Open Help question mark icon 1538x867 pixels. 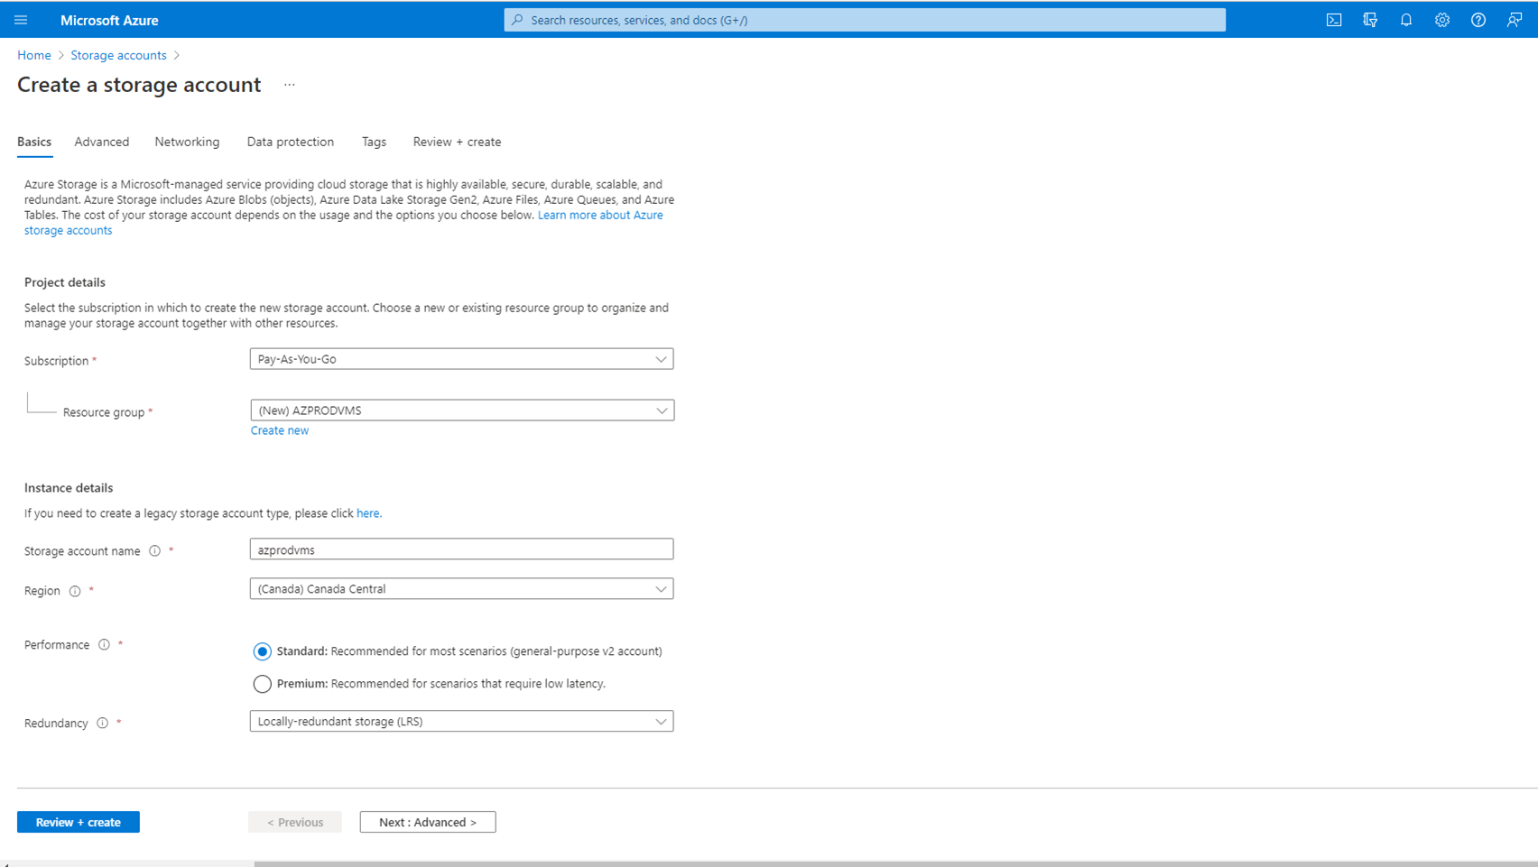tap(1478, 20)
